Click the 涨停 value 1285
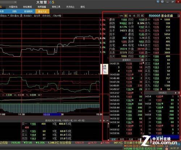 [x=124, y=42]
